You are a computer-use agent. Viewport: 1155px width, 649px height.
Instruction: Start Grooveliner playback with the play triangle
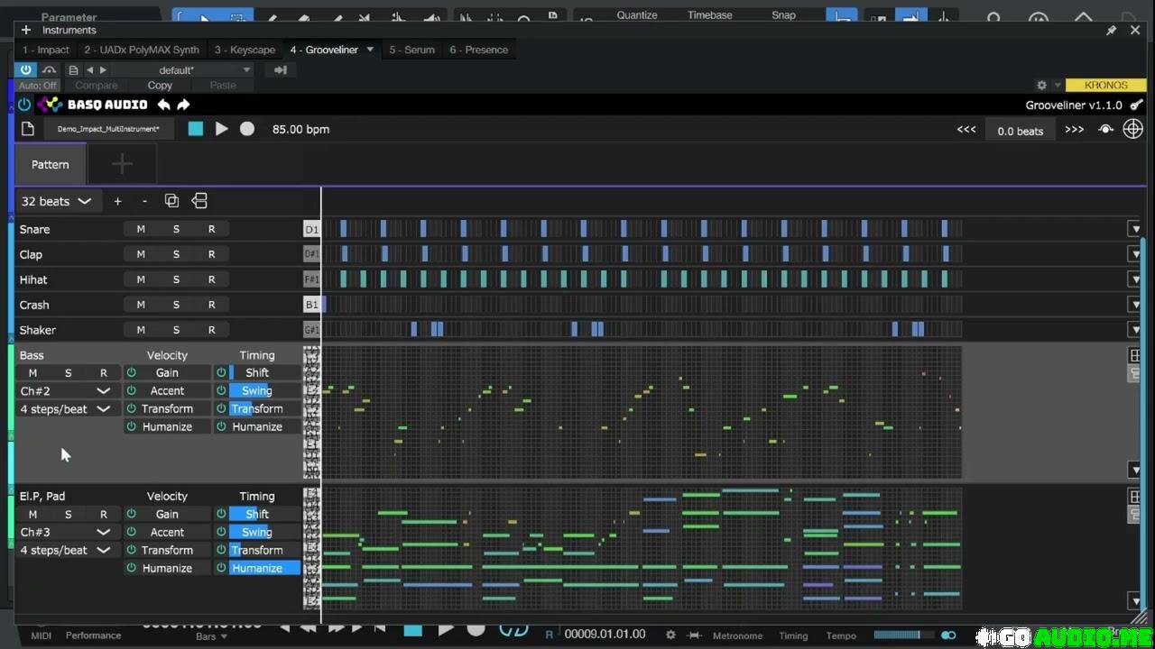click(x=221, y=129)
